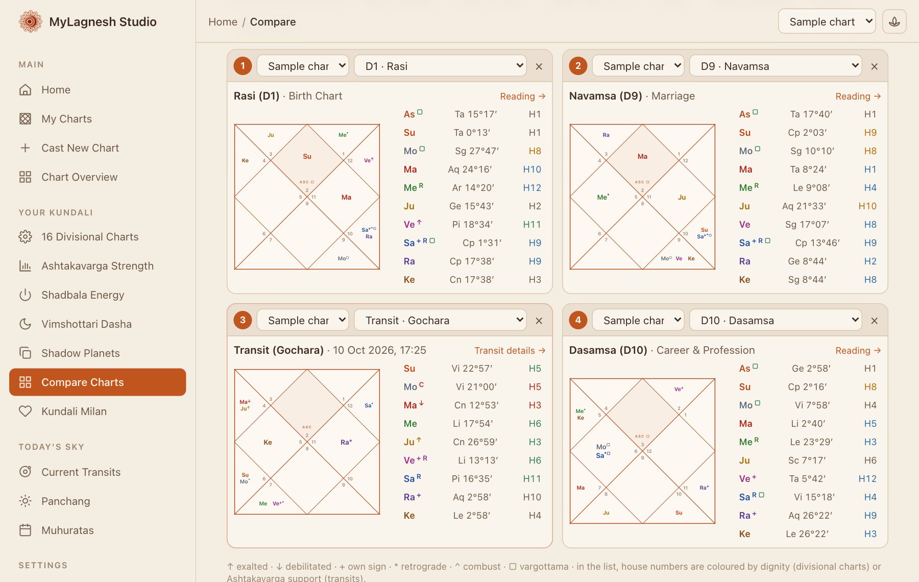Click 'Ta 15°17′' ascendant value in Rasi
The width and height of the screenshot is (919, 582).
coord(475,114)
